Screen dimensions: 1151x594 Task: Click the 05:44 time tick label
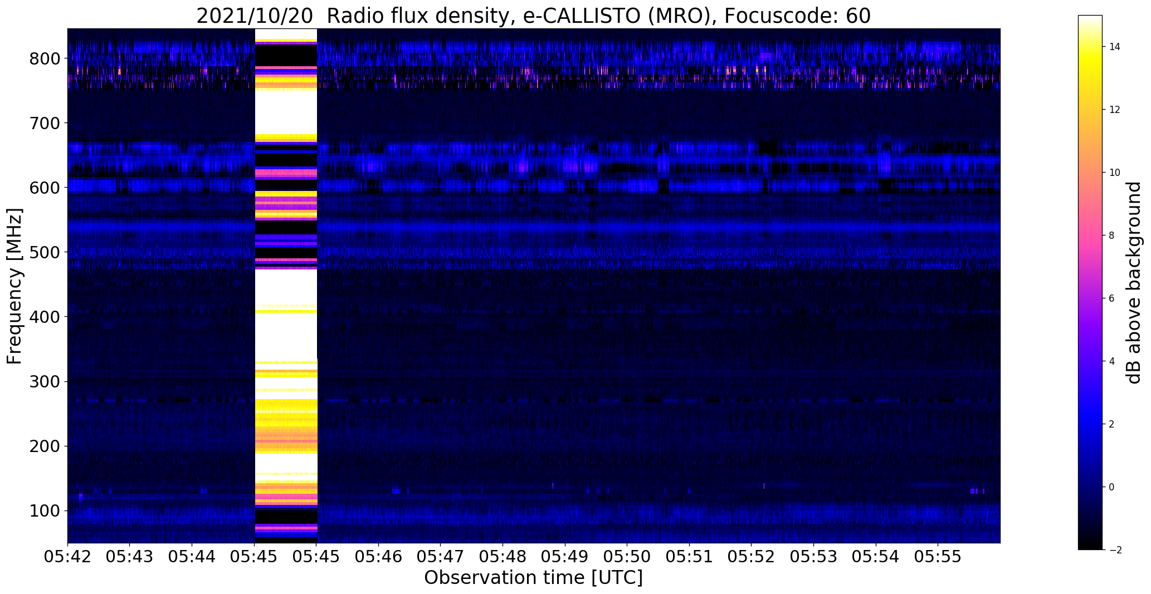192,557
